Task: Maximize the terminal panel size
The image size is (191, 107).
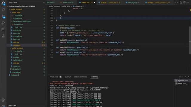Action: pos(185,77)
